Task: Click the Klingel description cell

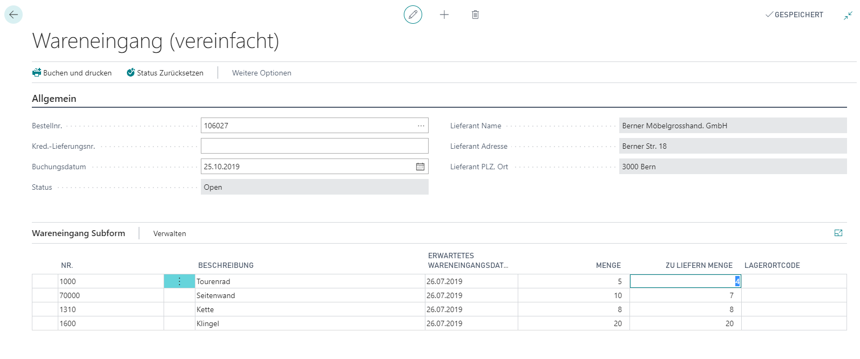Action: click(x=310, y=323)
